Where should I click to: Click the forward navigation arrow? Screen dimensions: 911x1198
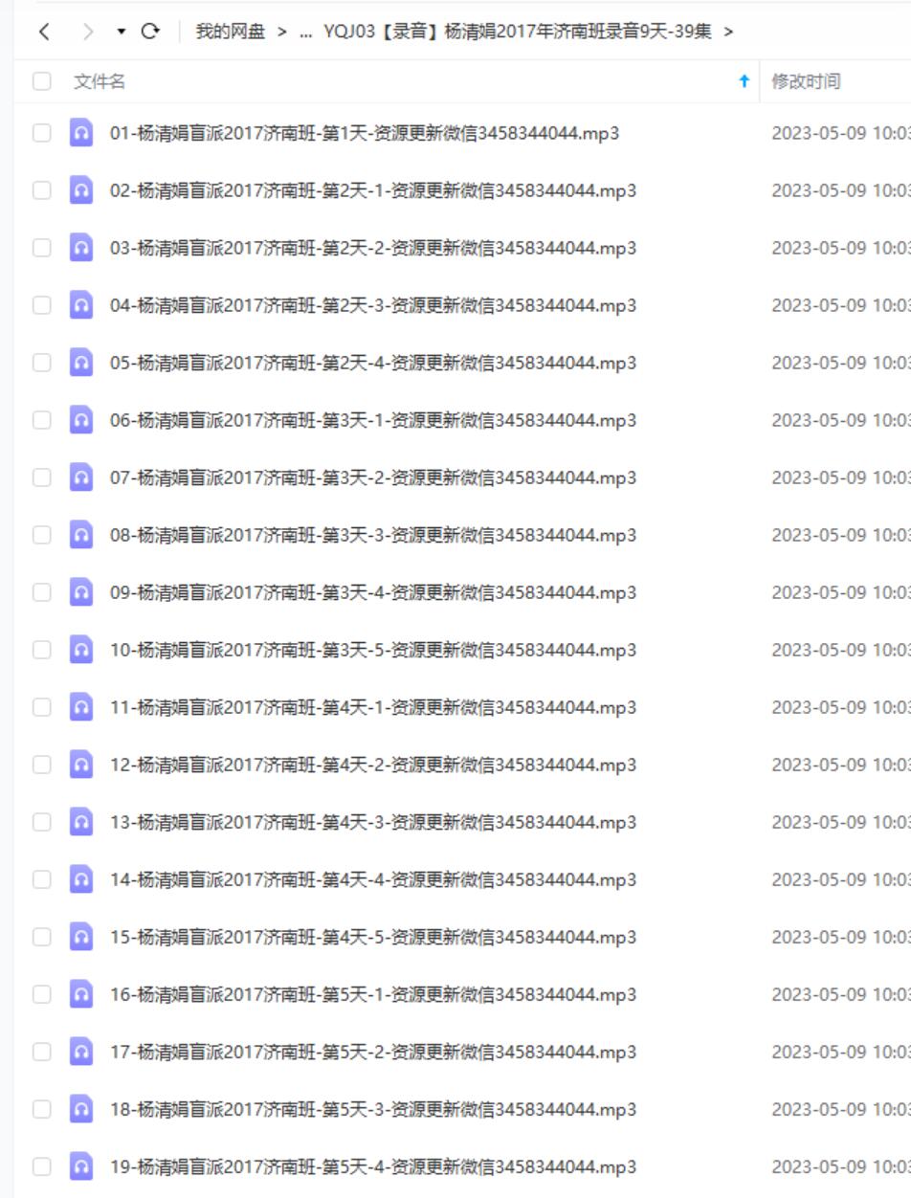pos(89,33)
